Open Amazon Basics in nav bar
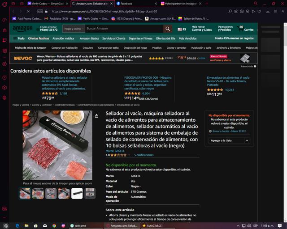Image resolution: width=287 pixels, height=229 pixels. click(89, 38)
